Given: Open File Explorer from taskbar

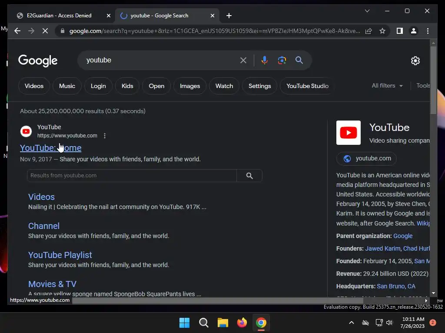Looking at the screenshot, I should 223,323.
